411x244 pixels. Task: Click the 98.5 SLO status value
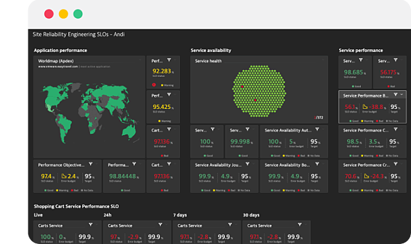coord(353,142)
